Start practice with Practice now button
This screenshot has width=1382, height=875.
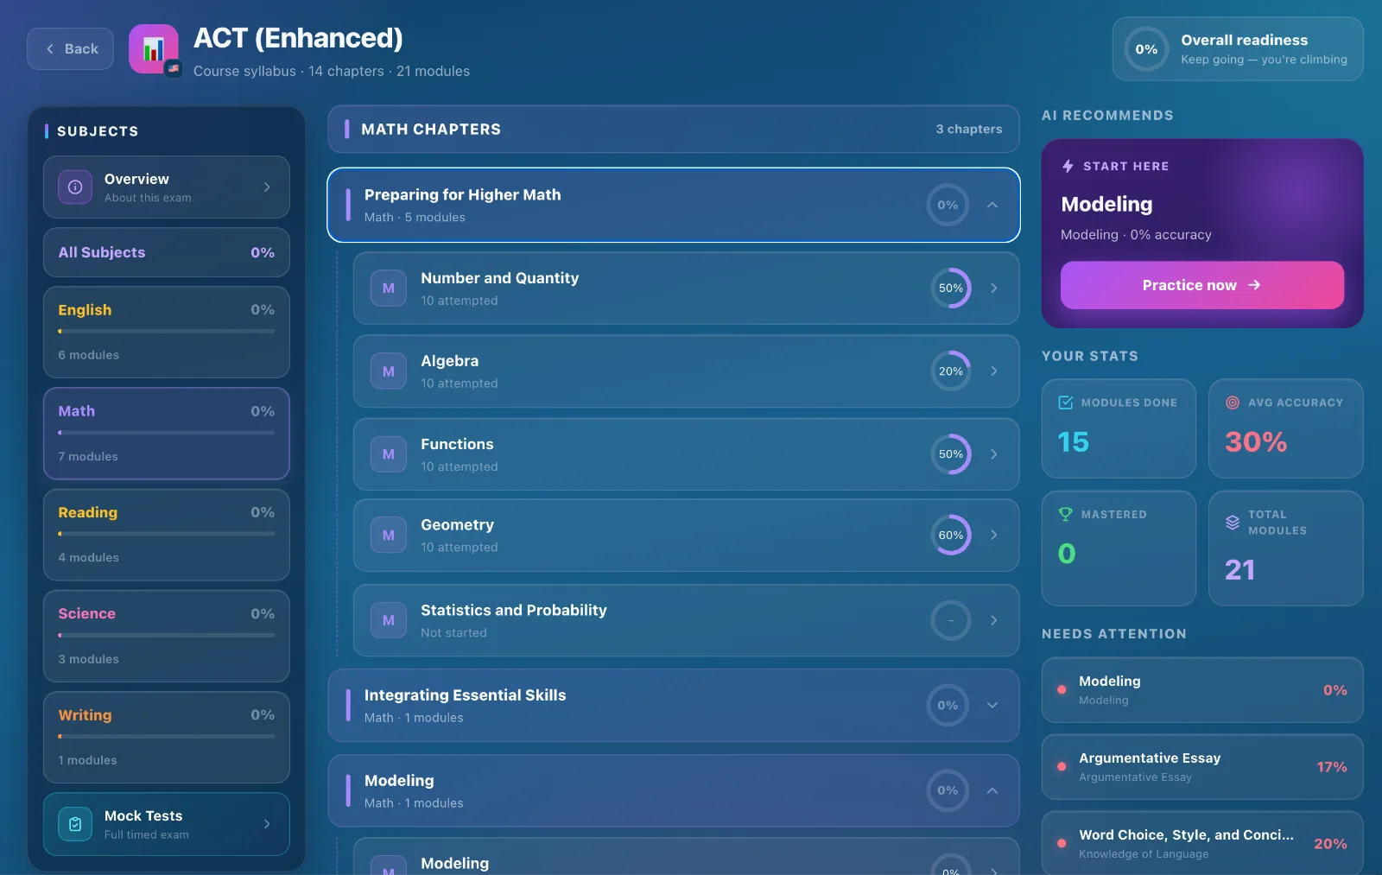[1202, 285]
